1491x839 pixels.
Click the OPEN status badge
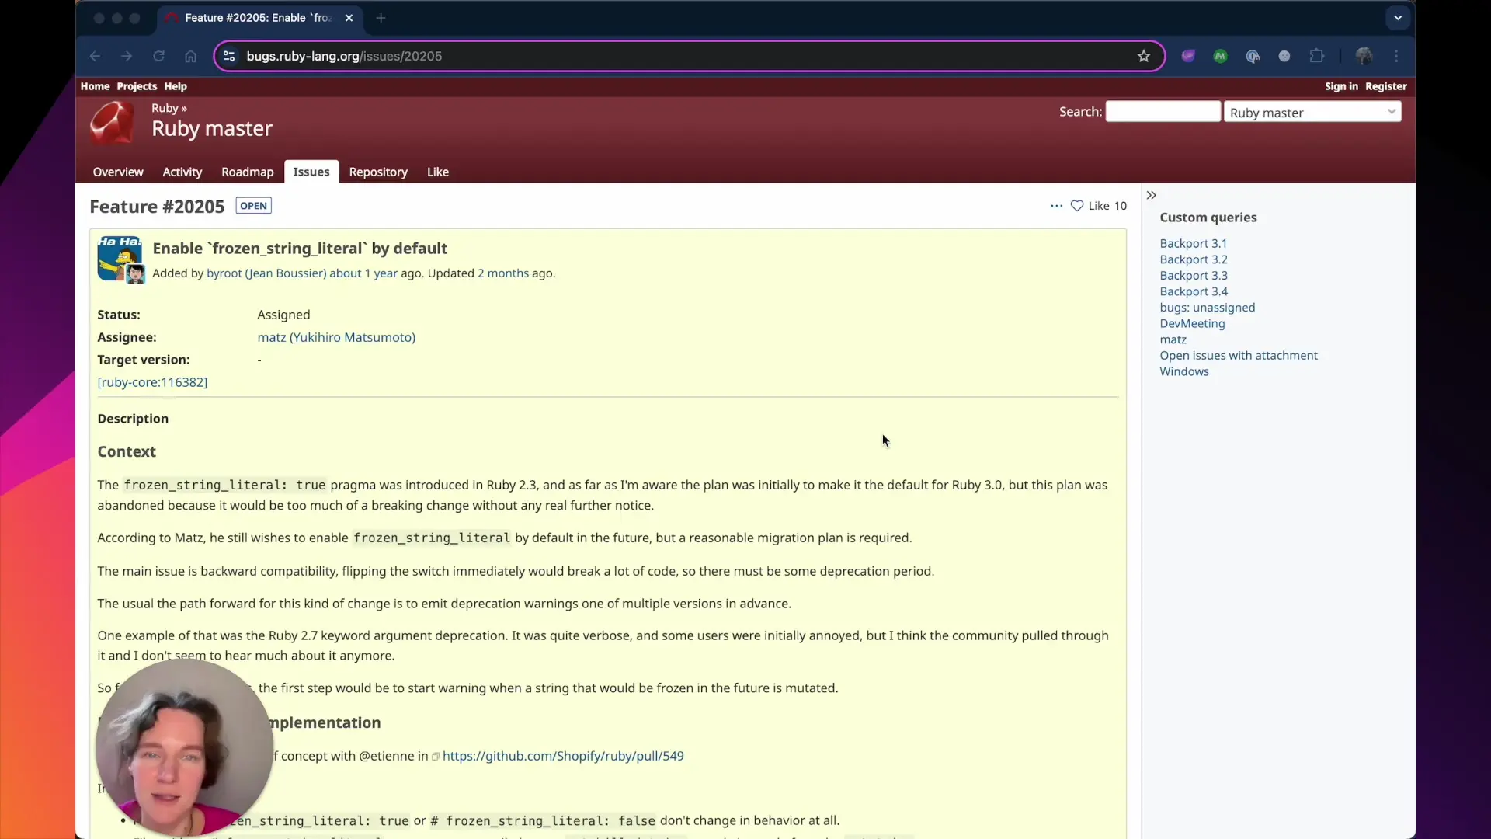coord(253,206)
